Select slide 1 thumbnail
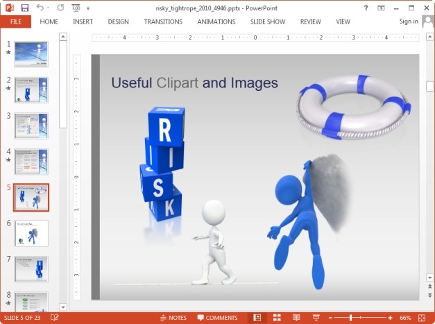 click(31, 54)
